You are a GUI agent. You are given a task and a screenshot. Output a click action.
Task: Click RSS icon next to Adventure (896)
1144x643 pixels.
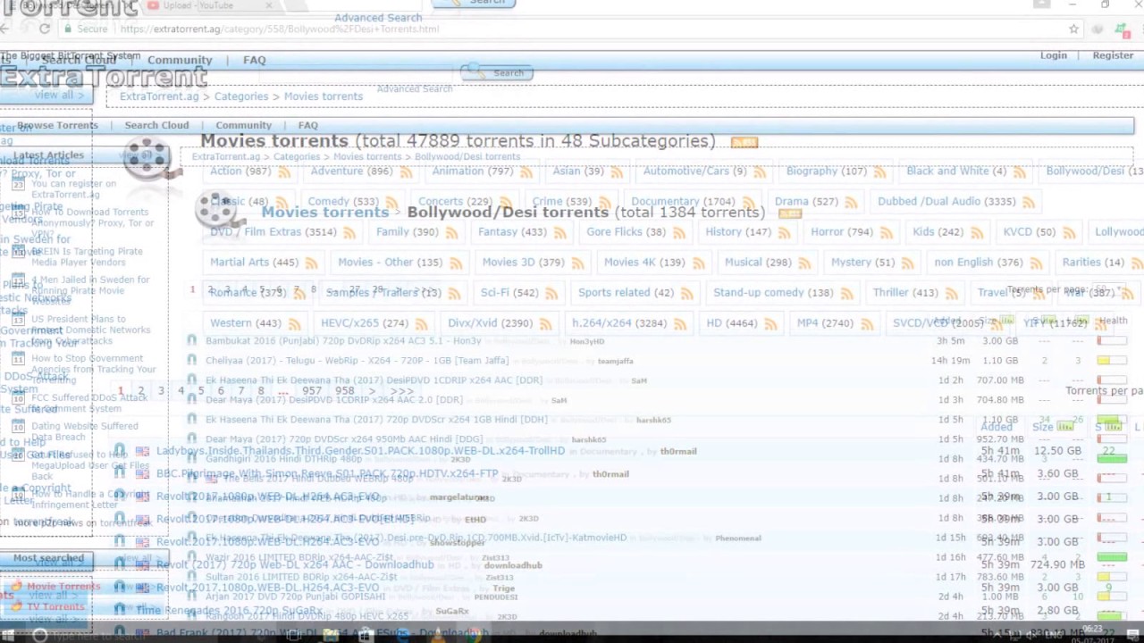point(406,172)
